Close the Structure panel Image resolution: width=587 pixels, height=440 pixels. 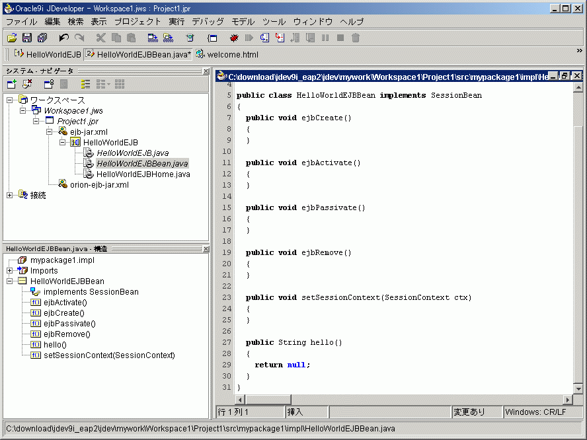point(206,248)
